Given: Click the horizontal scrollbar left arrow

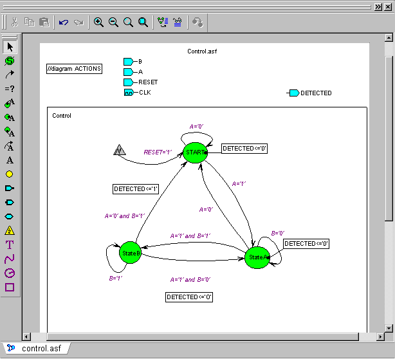Looking at the screenshot, I should (x=26, y=336).
